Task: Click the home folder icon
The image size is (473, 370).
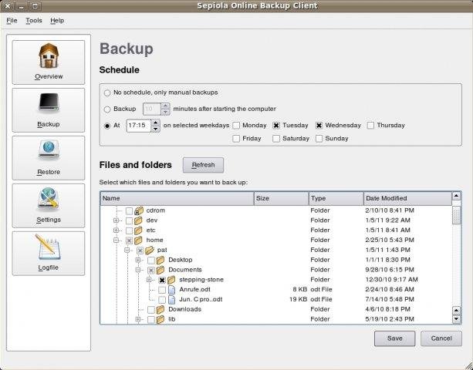Action: [138, 240]
